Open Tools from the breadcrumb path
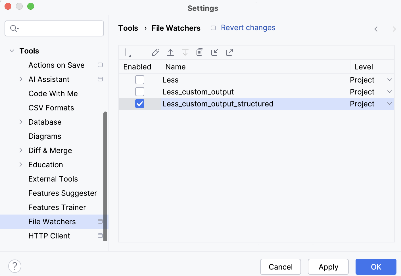Image resolution: width=401 pixels, height=276 pixels. 128,28
